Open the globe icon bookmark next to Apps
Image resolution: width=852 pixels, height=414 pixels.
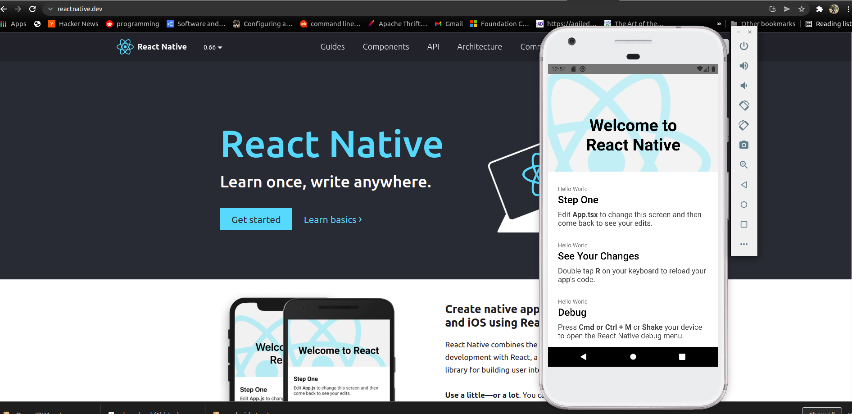(37, 24)
